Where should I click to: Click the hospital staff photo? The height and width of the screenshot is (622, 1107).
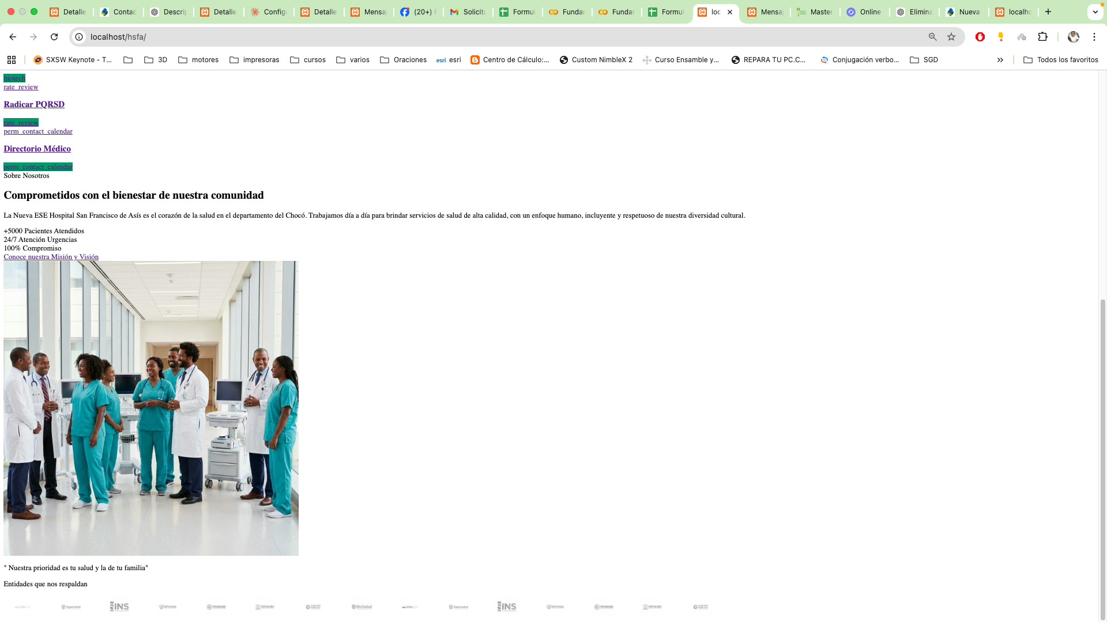(x=151, y=408)
